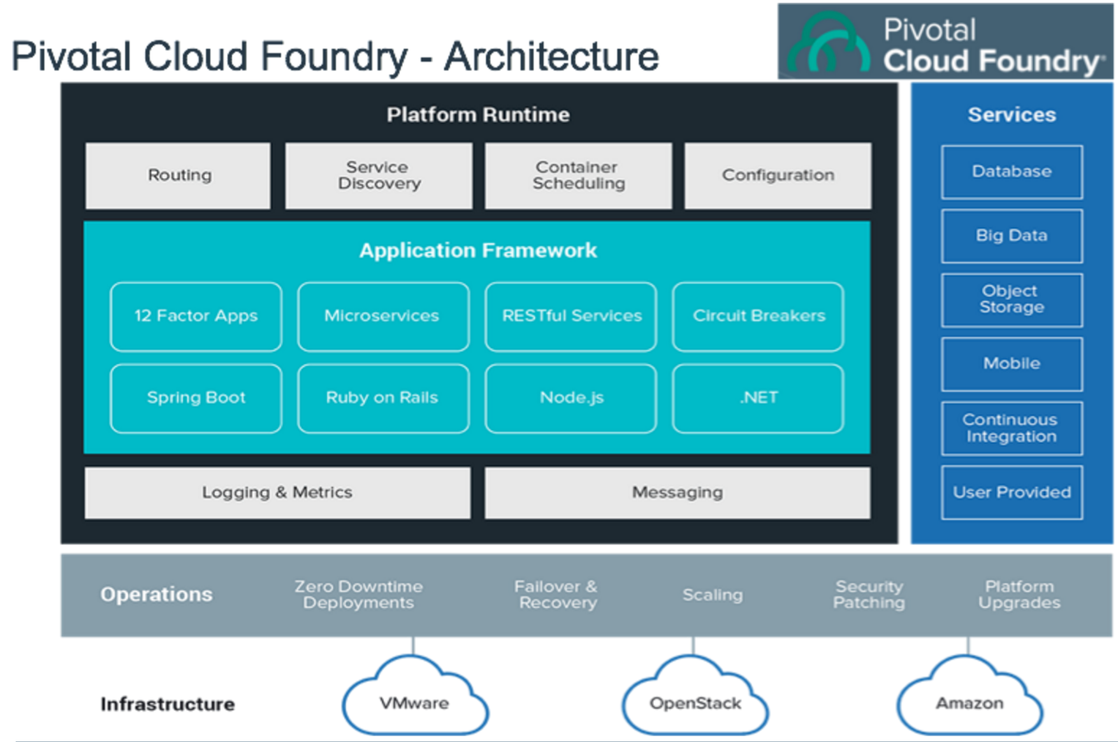Viewport: 1118px width, 742px height.
Task: Select the Routing box
Action: [x=178, y=175]
